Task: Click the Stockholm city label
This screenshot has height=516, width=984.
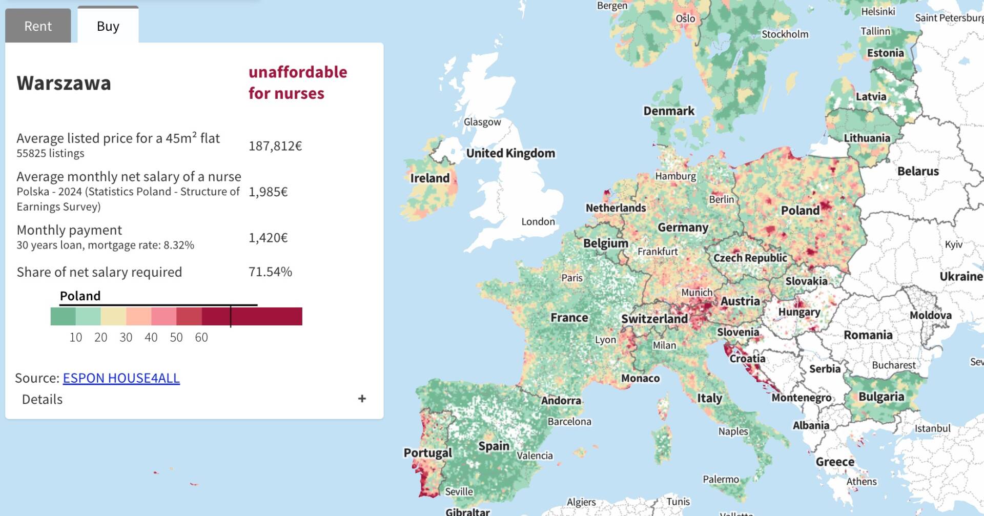Action: [785, 34]
